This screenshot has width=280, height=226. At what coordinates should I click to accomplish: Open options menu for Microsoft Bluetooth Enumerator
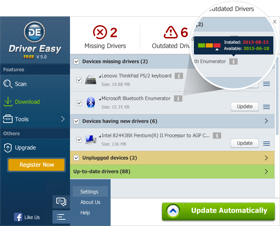point(266,107)
